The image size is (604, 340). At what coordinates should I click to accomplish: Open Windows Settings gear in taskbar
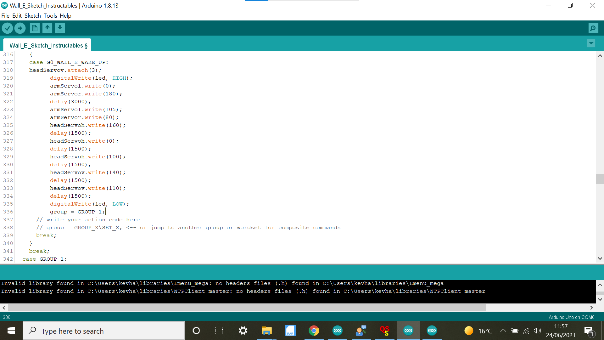[243, 331]
